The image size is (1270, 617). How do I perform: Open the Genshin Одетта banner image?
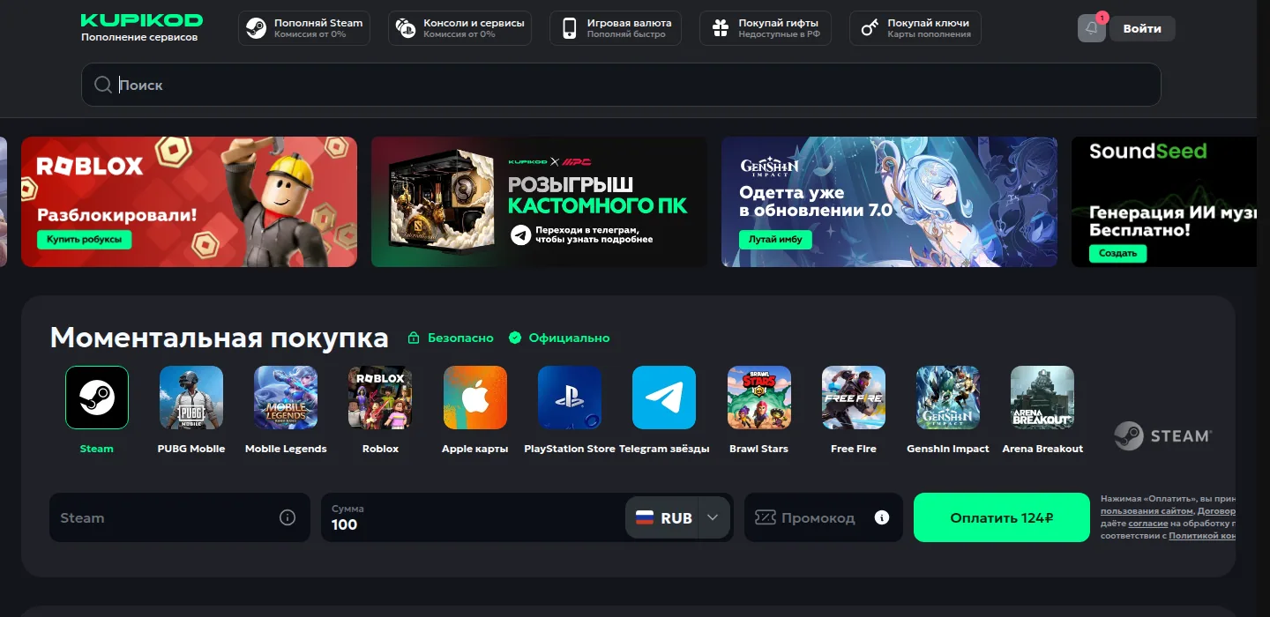click(889, 202)
